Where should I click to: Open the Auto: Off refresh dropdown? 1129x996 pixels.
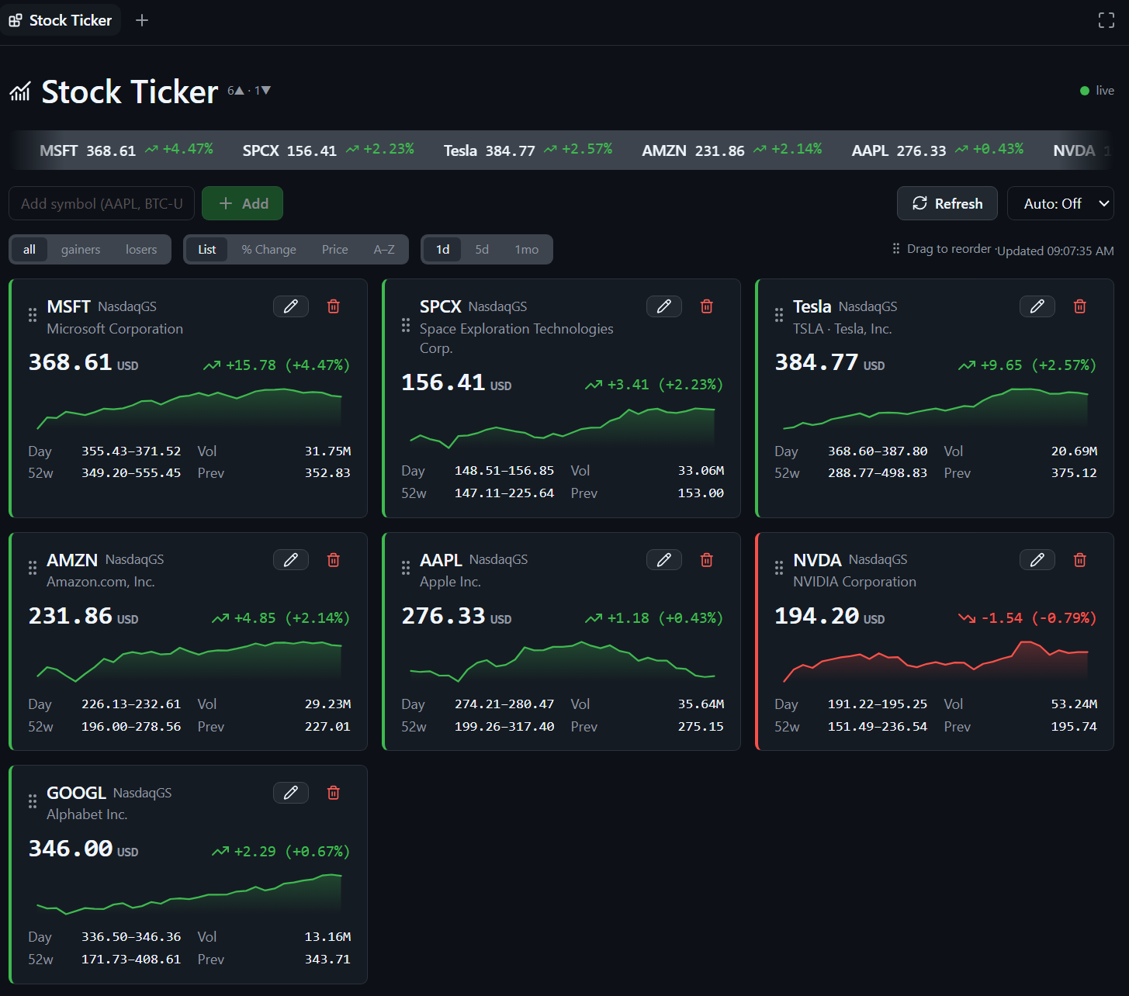tap(1060, 203)
